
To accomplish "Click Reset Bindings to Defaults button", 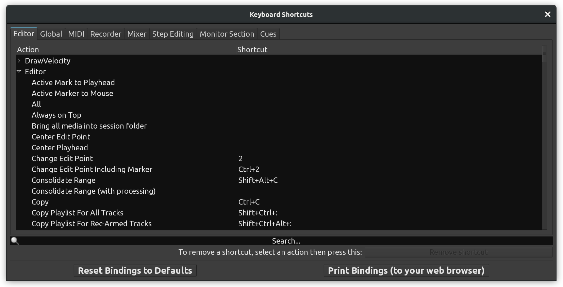I will (x=135, y=270).
